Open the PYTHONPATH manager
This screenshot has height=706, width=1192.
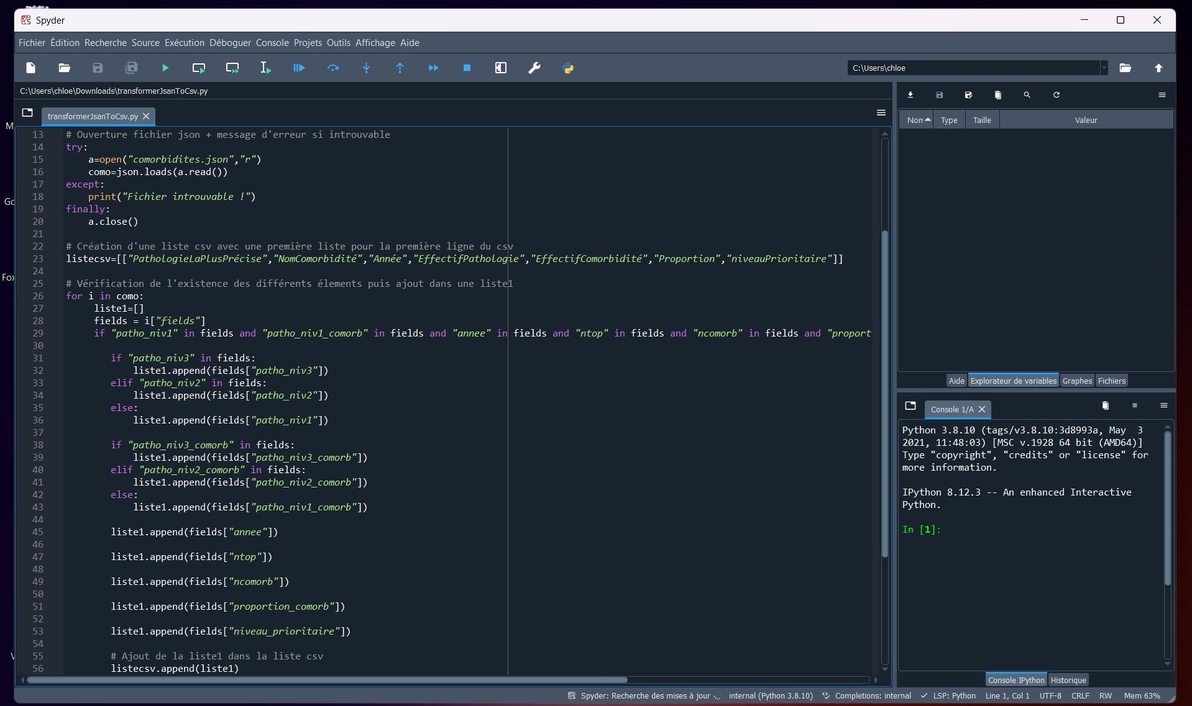pyautogui.click(x=569, y=68)
